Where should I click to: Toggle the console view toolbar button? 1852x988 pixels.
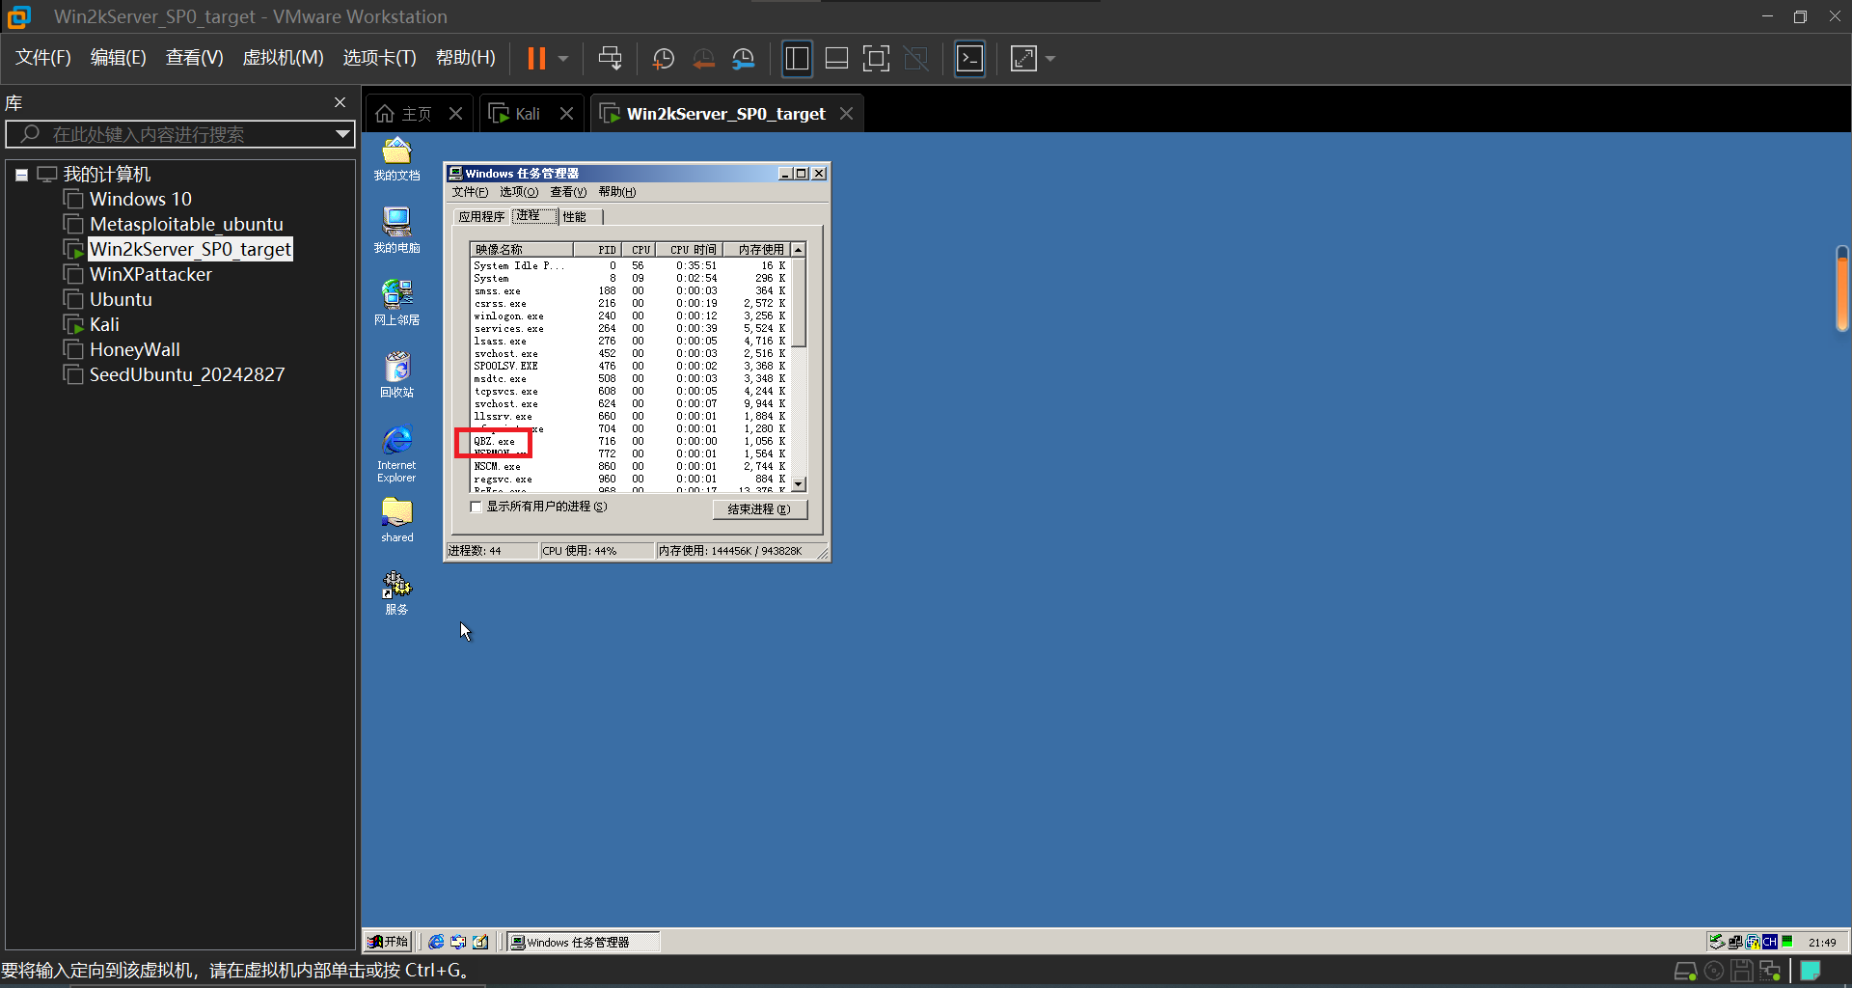pos(969,59)
